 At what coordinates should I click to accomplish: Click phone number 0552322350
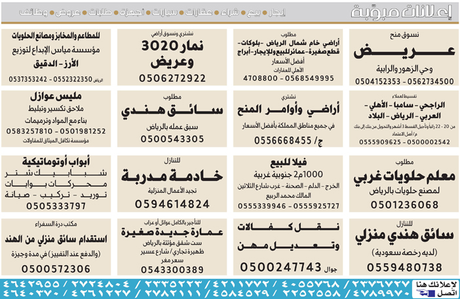pyautogui.click(x=73, y=79)
